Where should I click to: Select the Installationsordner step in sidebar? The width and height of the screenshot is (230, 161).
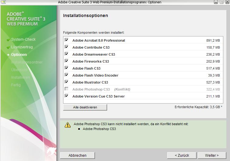[x=27, y=62]
